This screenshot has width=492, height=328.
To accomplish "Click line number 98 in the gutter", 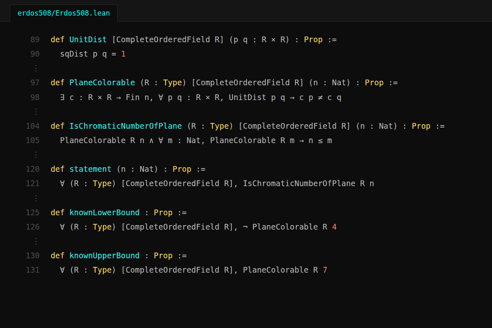I will [x=35, y=97].
